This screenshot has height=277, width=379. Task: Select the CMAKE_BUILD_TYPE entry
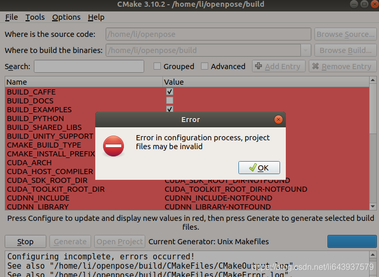point(44,145)
